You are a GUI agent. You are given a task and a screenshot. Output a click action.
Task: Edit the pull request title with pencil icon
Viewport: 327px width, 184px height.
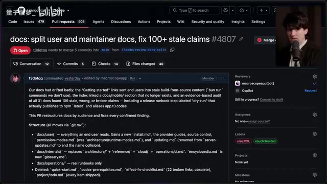(x=241, y=39)
